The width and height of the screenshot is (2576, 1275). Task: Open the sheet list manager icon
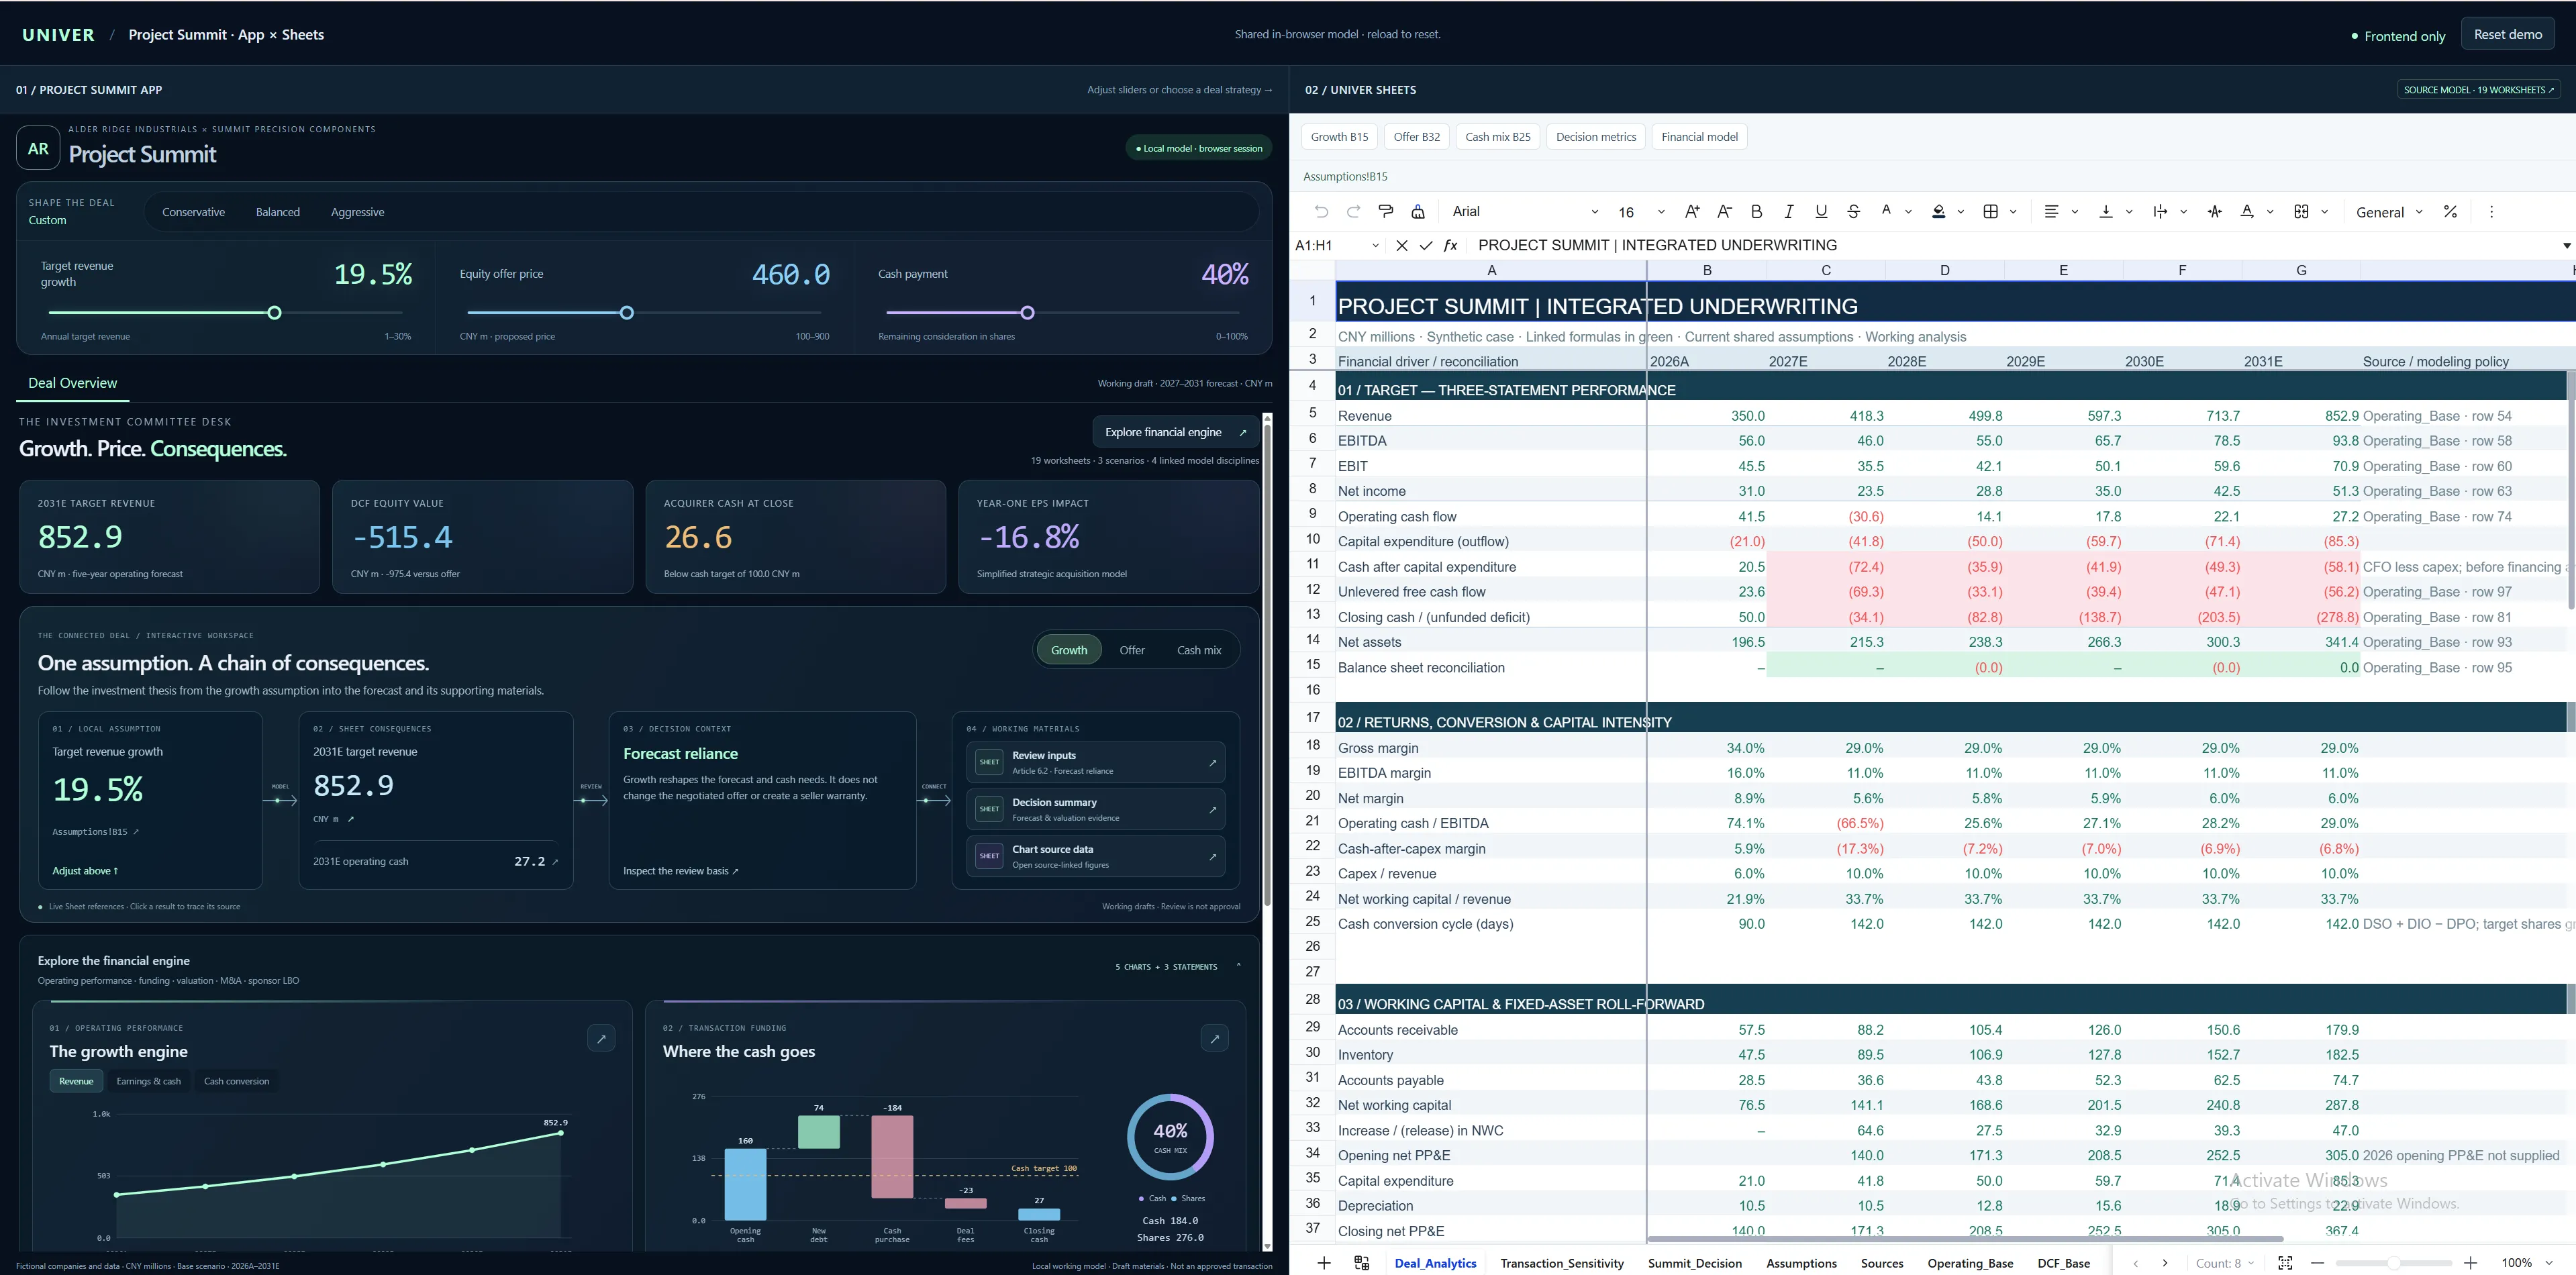1362,1263
